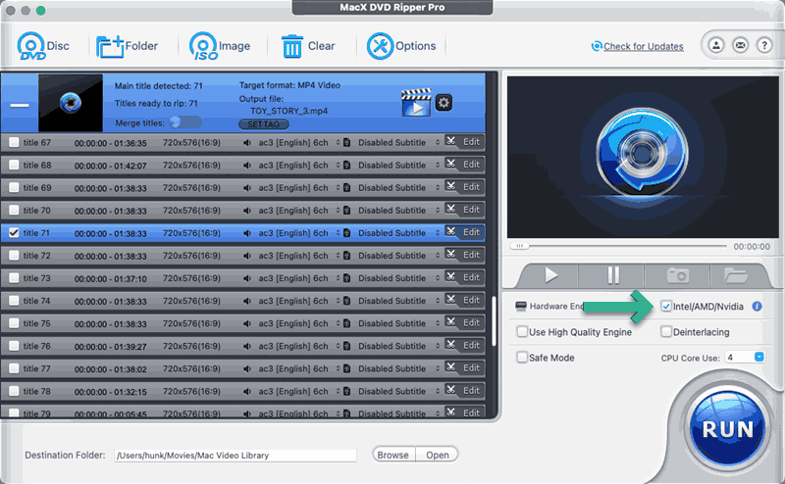This screenshot has width=785, height=484.
Task: Click the TOY_STORY_3.mp4 output file name
Action: (288, 111)
